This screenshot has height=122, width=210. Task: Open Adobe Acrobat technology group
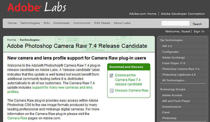point(172,95)
